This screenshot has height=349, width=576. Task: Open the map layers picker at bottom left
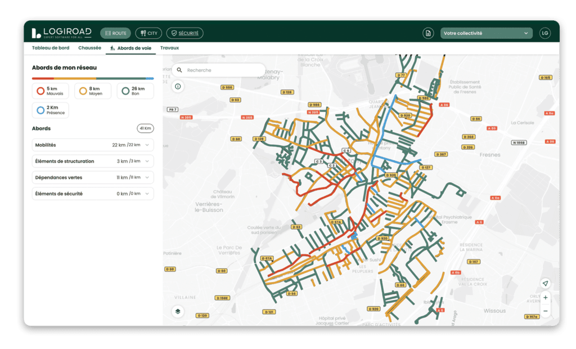(178, 310)
